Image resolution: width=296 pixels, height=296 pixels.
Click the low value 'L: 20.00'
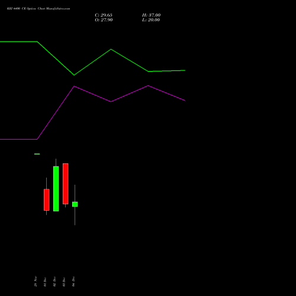[151, 20]
